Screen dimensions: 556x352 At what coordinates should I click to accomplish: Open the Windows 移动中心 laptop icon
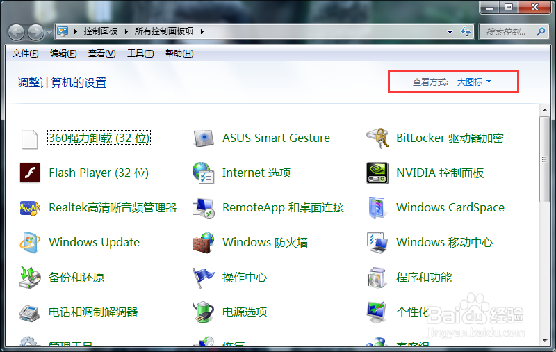point(377,243)
